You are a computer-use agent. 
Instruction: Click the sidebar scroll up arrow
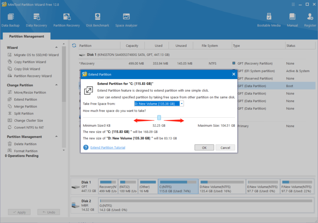tap(64, 44)
